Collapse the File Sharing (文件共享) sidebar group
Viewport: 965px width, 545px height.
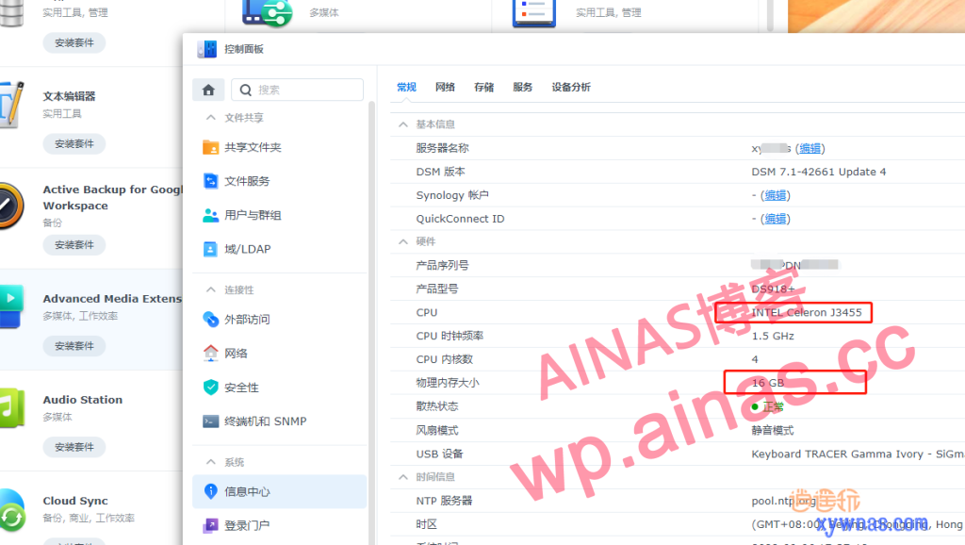(211, 117)
